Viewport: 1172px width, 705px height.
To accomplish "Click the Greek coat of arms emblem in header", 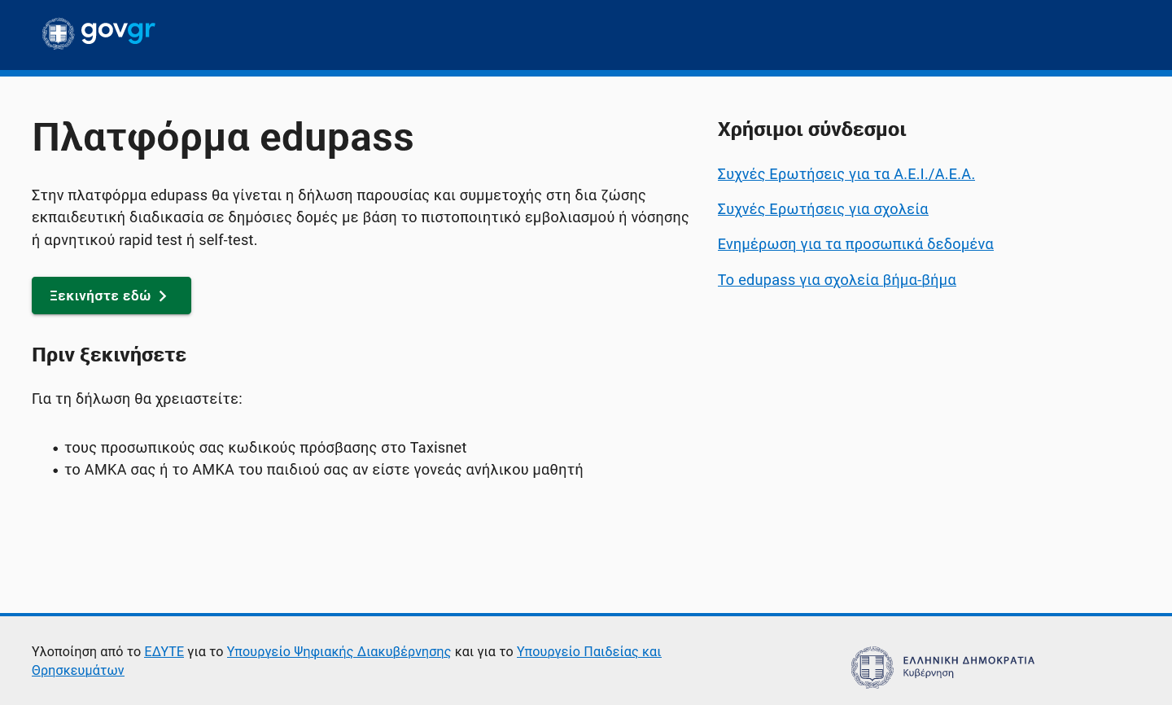I will pos(58,33).
